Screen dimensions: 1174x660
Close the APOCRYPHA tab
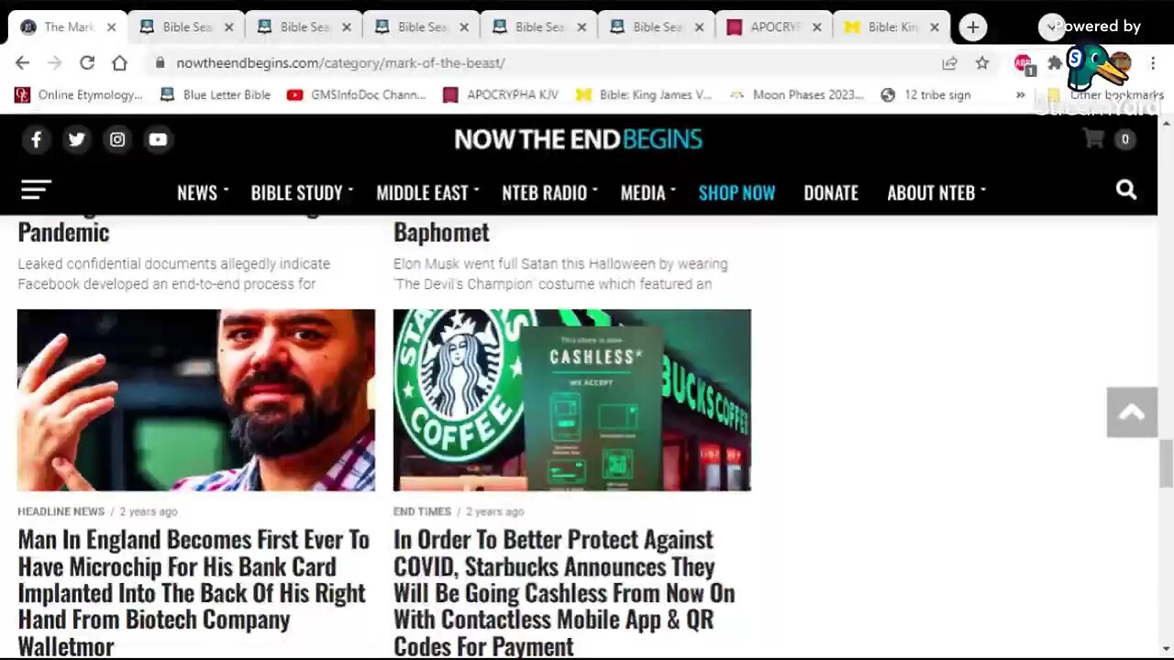(816, 27)
